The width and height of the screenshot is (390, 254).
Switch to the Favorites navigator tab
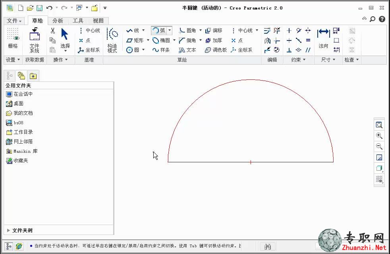(33, 76)
